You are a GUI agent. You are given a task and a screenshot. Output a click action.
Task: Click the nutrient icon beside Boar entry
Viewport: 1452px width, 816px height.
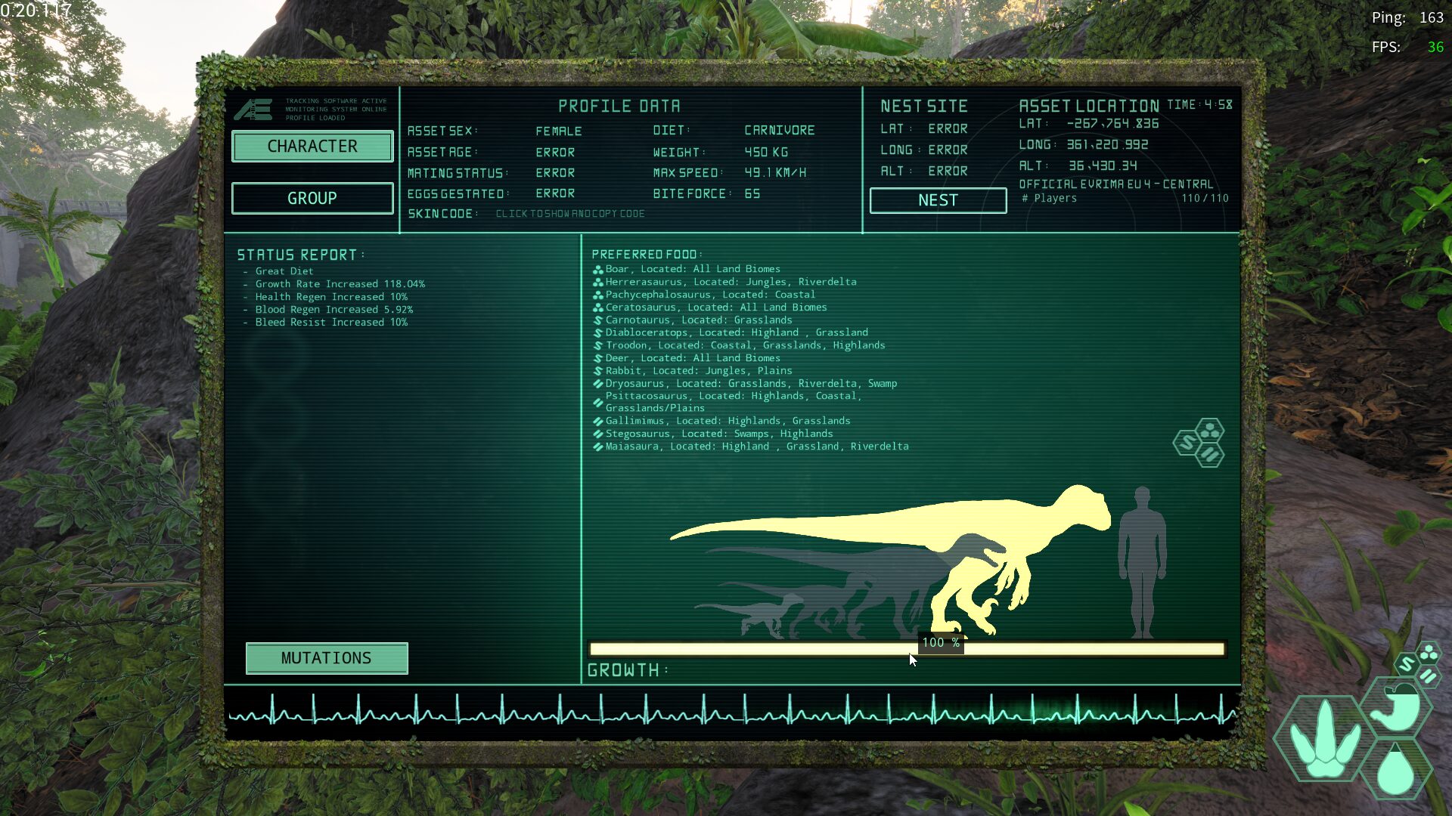597,270
